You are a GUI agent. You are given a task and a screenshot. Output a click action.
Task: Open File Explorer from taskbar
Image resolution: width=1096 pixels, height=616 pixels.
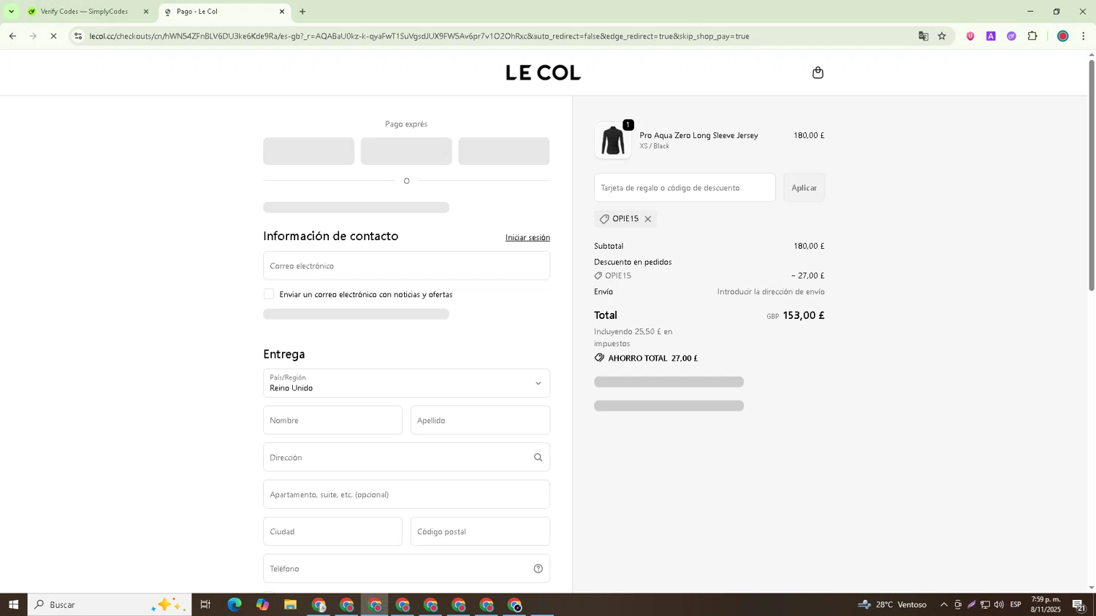point(290,604)
